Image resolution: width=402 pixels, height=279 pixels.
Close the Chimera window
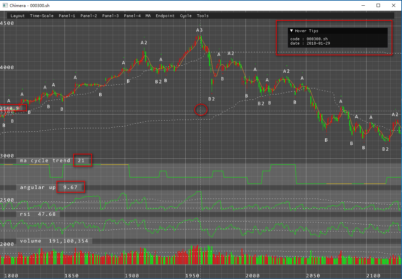pos(394,5)
